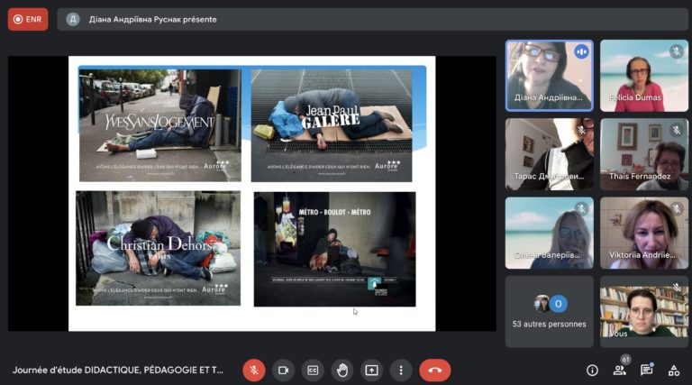Select Діана Андріївна video tile

(x=549, y=76)
